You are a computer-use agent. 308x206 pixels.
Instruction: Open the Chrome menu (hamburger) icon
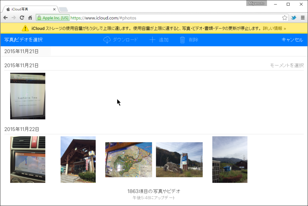[303, 18]
